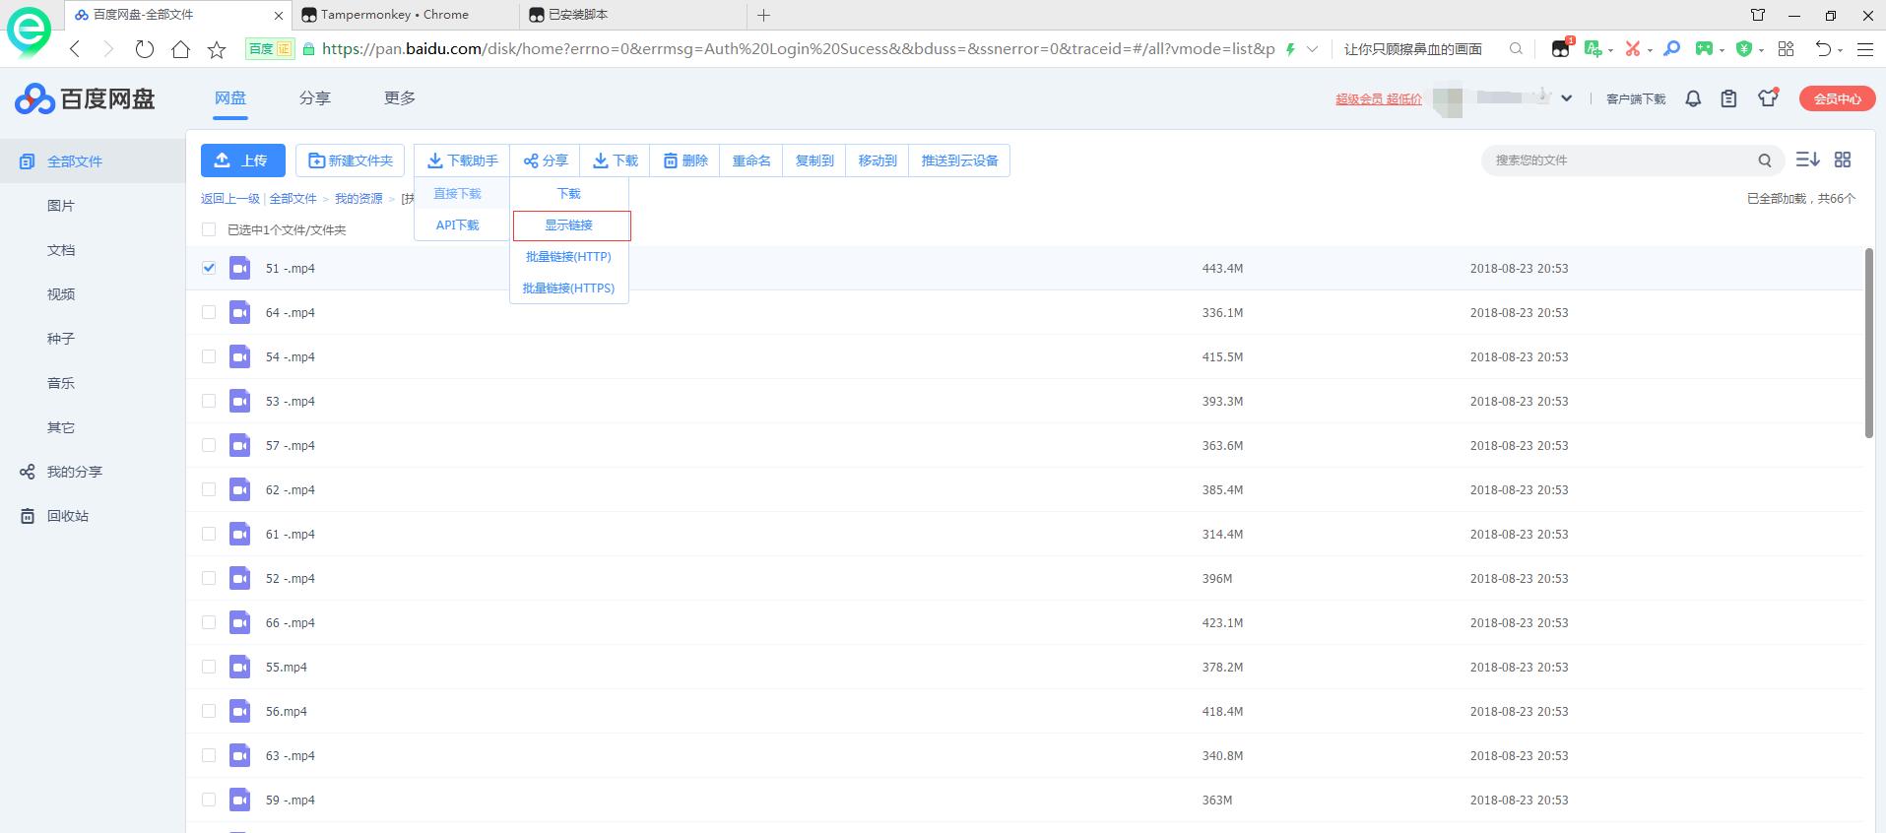Open the 下载助手 dropdown menu

click(x=462, y=160)
